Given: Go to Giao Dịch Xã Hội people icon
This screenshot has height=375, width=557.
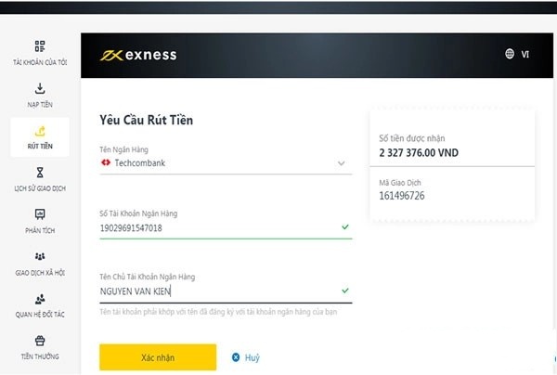Looking at the screenshot, I should click(x=40, y=256).
